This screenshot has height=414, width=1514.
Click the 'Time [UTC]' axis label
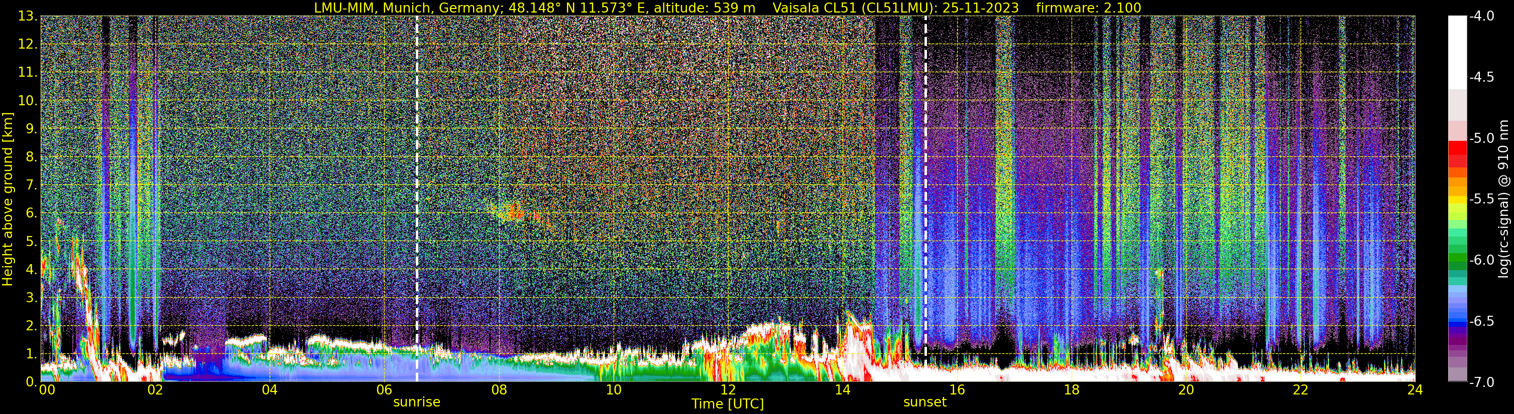tap(728, 404)
